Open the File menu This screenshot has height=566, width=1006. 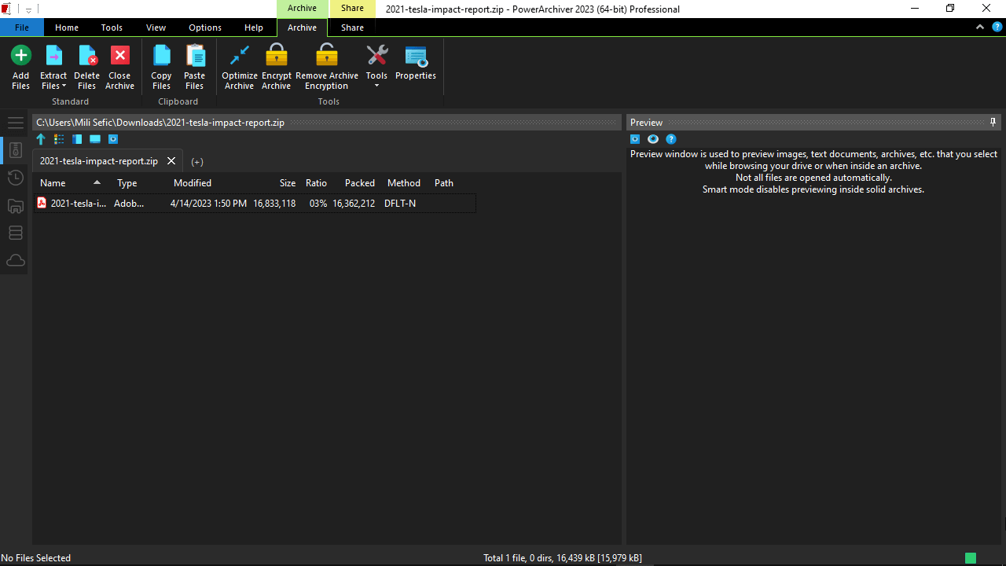[22, 28]
